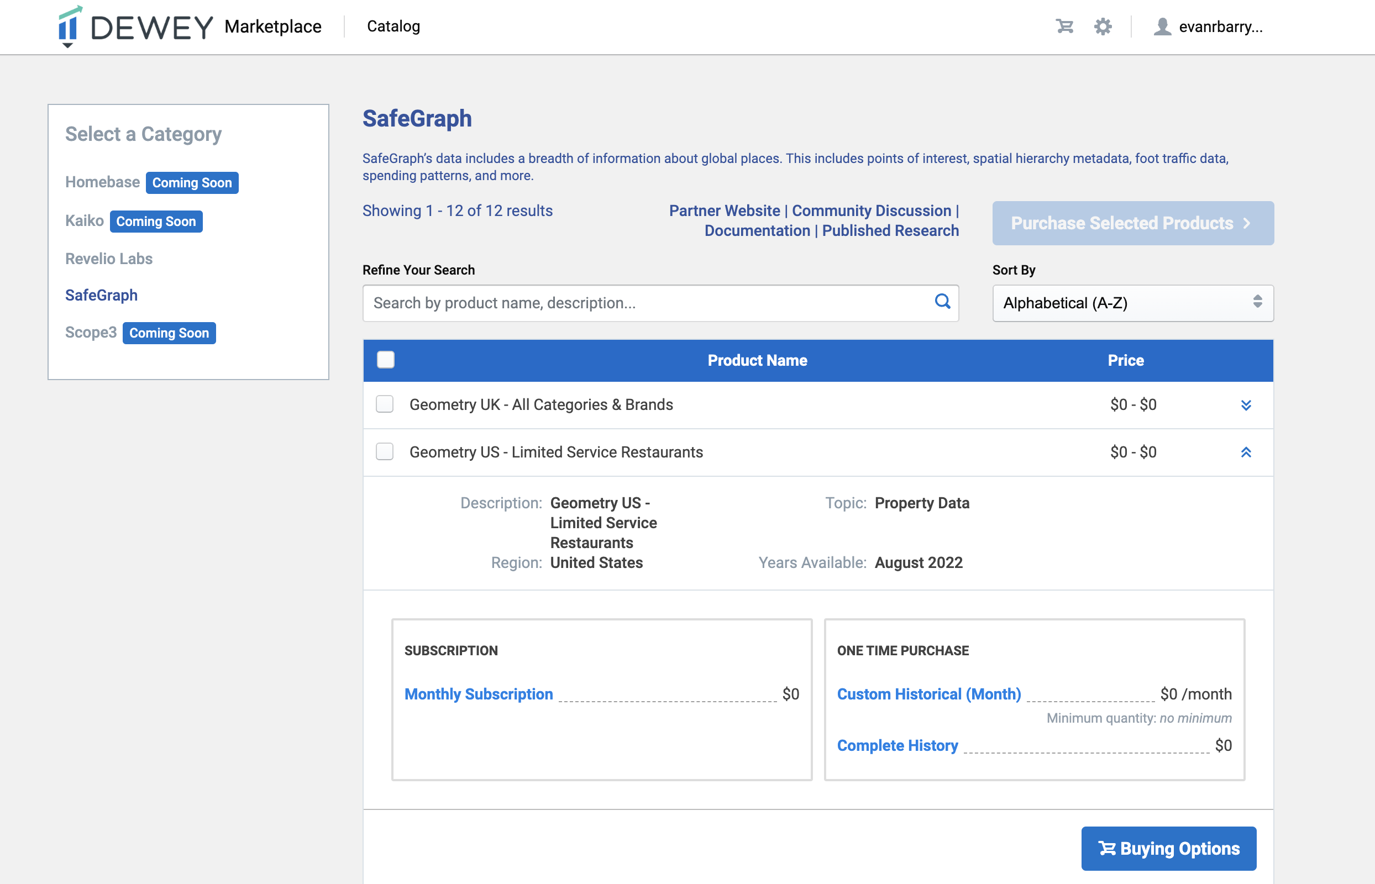This screenshot has height=884, width=1375.
Task: Open the settings gear icon
Action: click(1103, 27)
